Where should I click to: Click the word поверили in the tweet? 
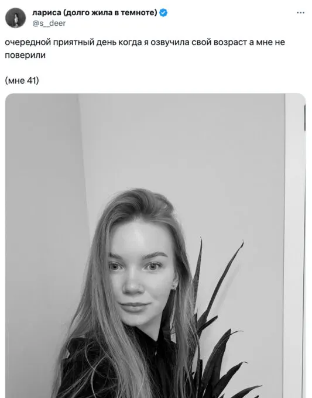tap(25, 55)
